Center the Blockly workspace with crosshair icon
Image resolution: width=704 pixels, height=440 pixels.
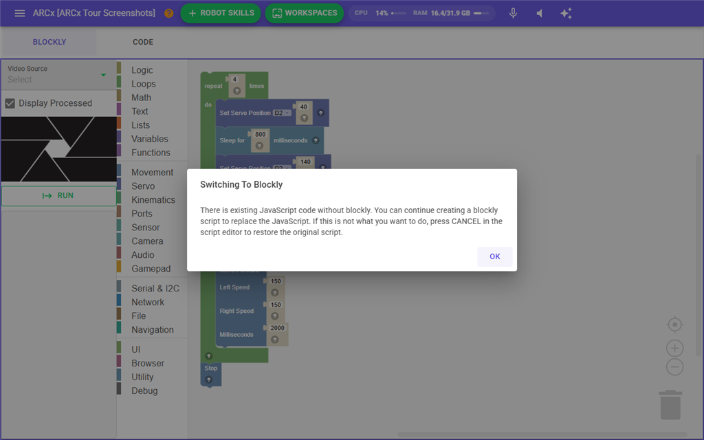675,324
